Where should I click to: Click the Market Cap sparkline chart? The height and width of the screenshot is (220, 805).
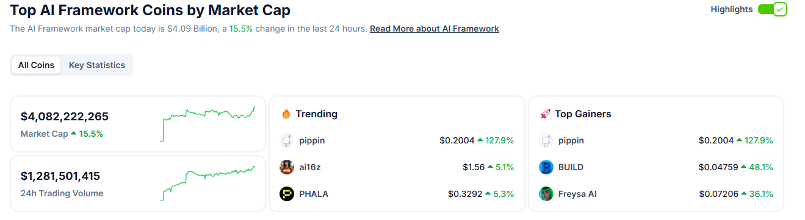[x=208, y=123]
